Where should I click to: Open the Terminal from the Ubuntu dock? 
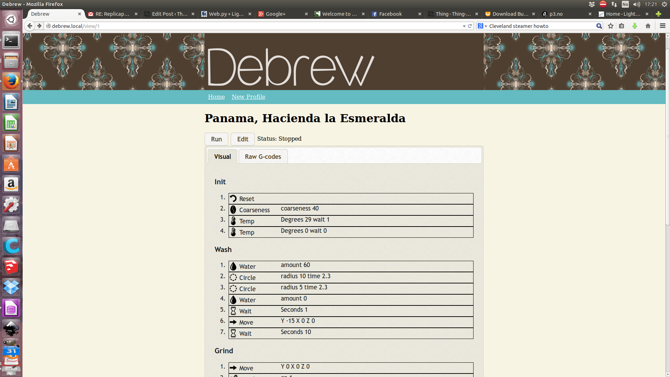click(x=11, y=41)
